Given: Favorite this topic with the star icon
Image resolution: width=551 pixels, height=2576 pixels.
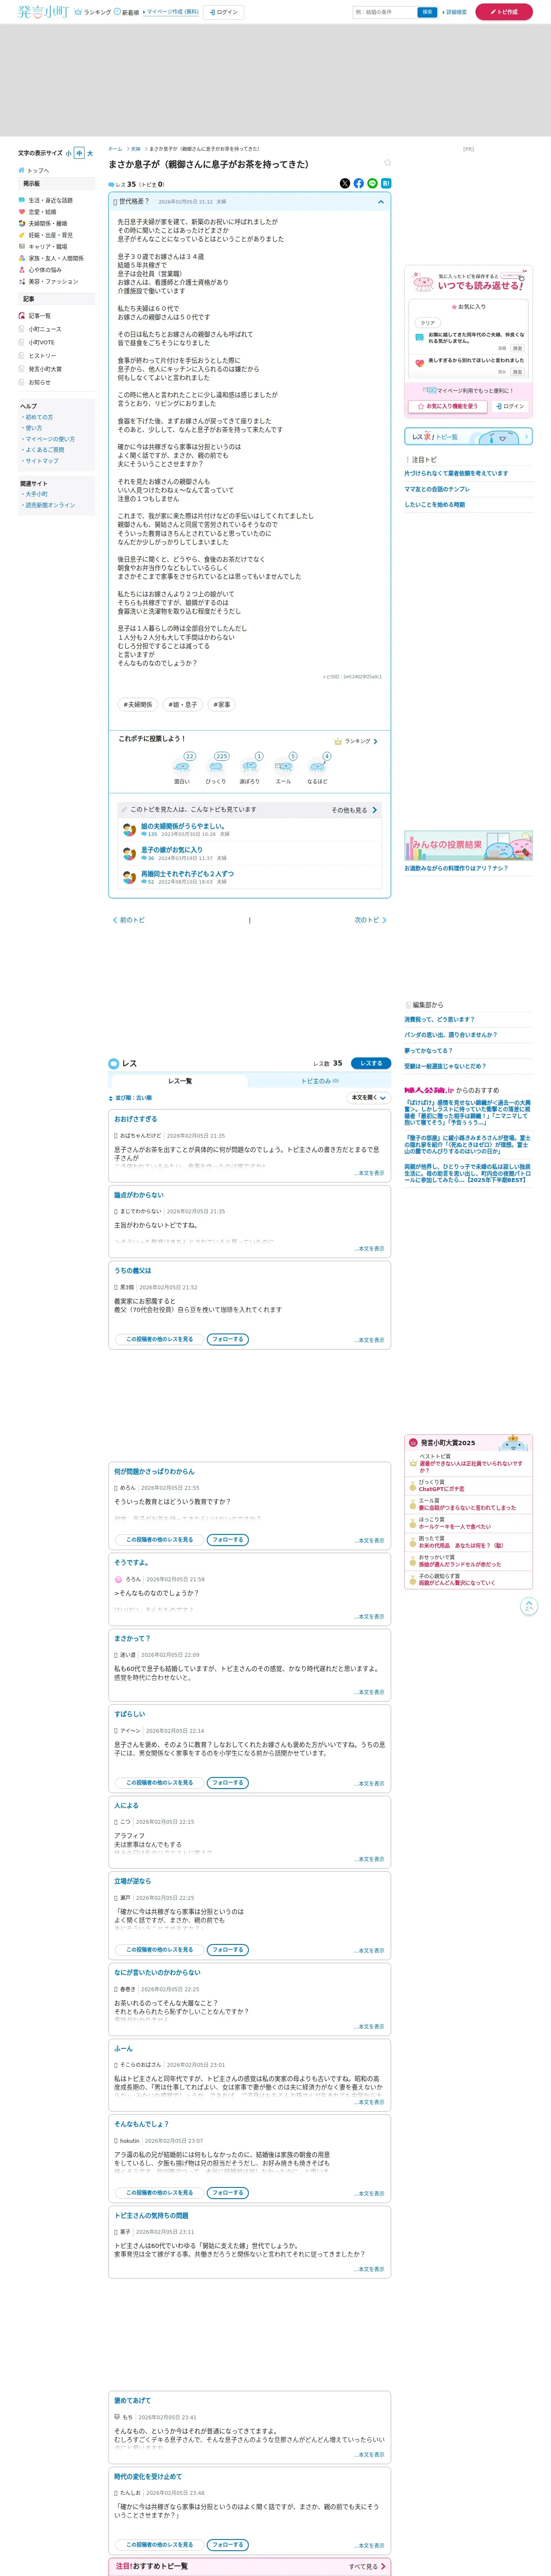Looking at the screenshot, I should click(x=387, y=162).
